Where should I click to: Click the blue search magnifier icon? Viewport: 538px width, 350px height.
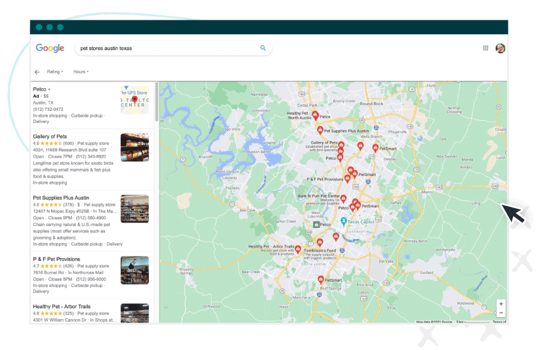tap(263, 48)
